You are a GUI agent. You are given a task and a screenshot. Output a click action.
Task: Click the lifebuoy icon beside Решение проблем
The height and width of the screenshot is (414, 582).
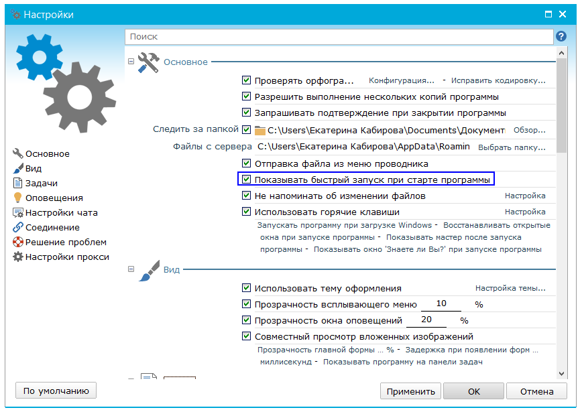pos(18,243)
